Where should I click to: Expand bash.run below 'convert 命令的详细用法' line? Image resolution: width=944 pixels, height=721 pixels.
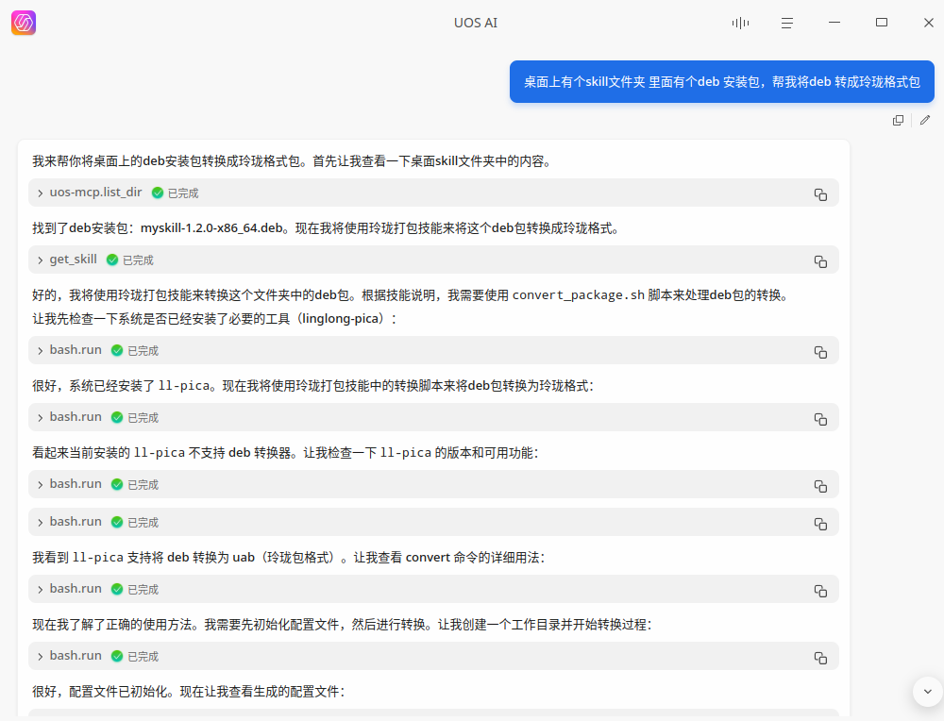[41, 589]
